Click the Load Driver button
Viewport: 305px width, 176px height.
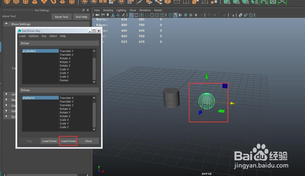(x=50, y=141)
